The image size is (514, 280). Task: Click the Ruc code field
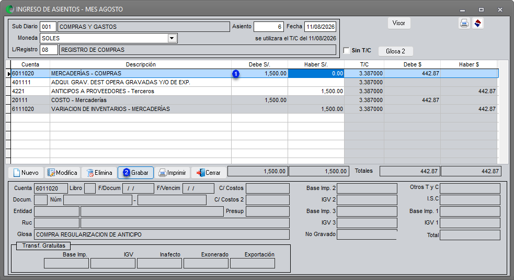56,223
